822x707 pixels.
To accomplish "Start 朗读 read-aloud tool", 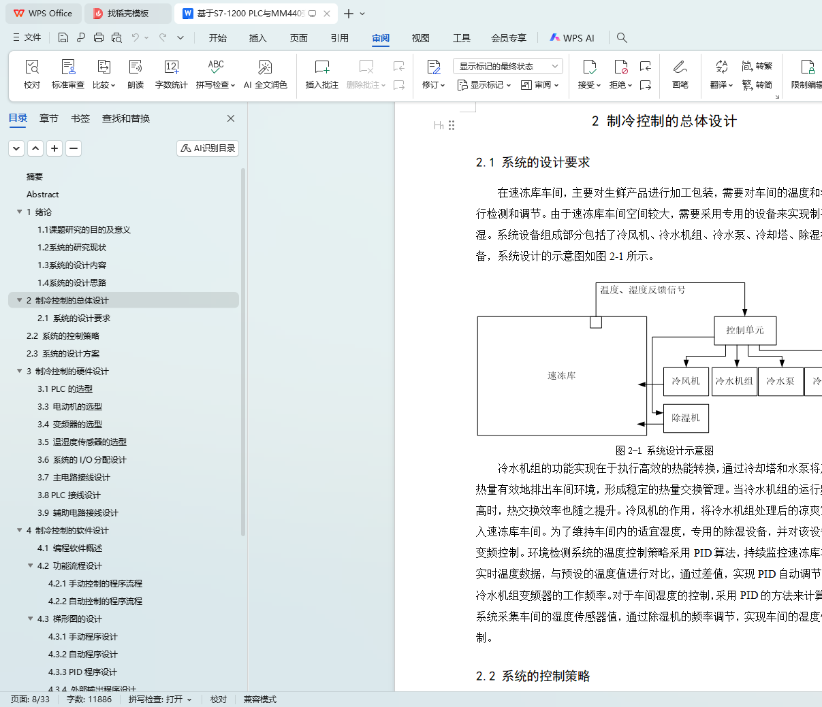I will pos(136,74).
